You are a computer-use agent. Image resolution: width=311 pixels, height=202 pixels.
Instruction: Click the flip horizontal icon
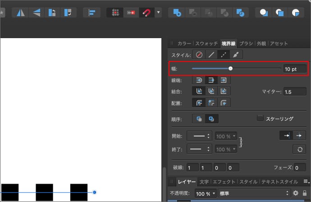20,13
